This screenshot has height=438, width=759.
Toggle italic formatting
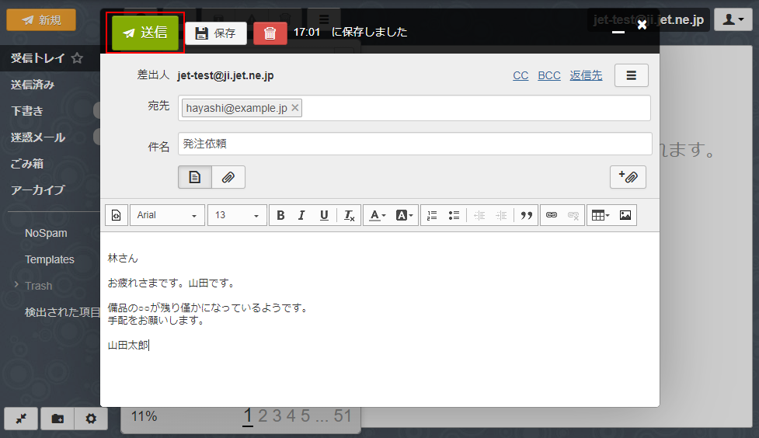click(301, 215)
